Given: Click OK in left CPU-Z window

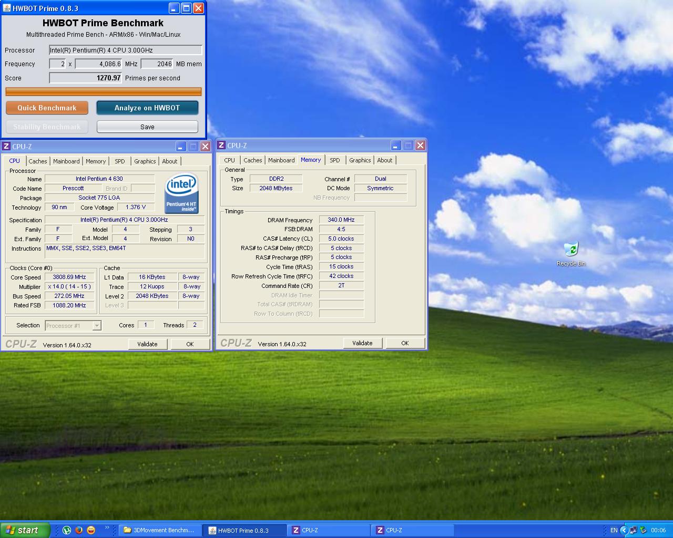Looking at the screenshot, I should 190,344.
